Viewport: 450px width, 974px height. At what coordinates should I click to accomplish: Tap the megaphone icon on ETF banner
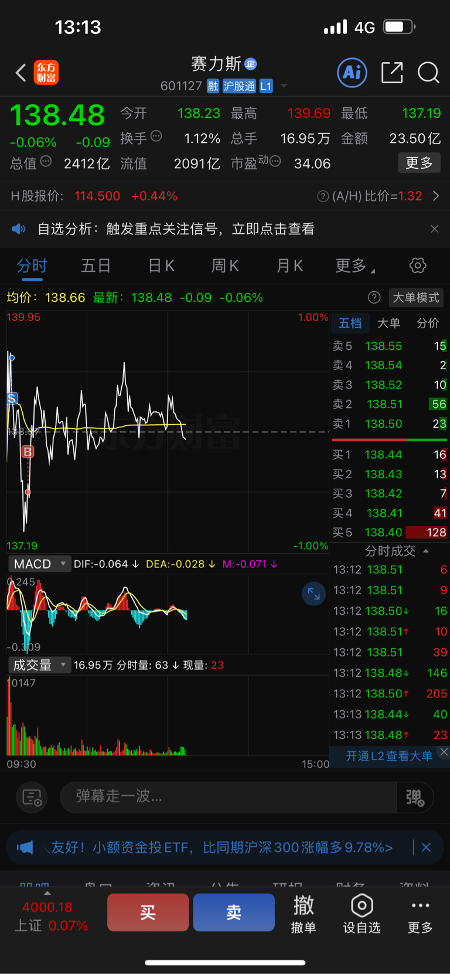[25, 847]
